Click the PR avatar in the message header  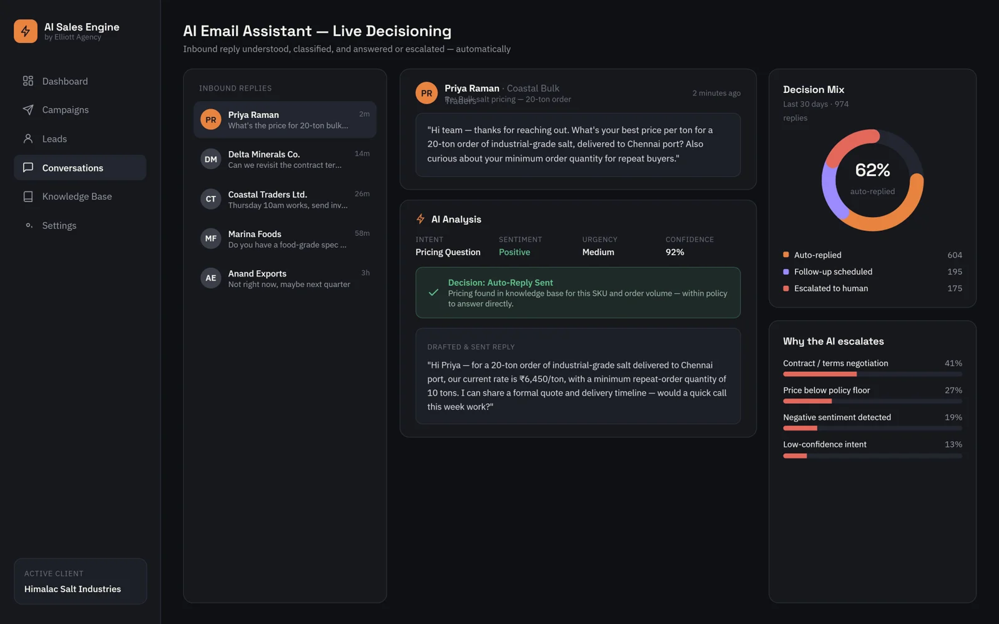pos(426,93)
